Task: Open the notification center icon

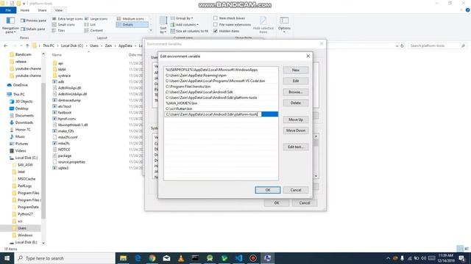Action: pos(461,258)
